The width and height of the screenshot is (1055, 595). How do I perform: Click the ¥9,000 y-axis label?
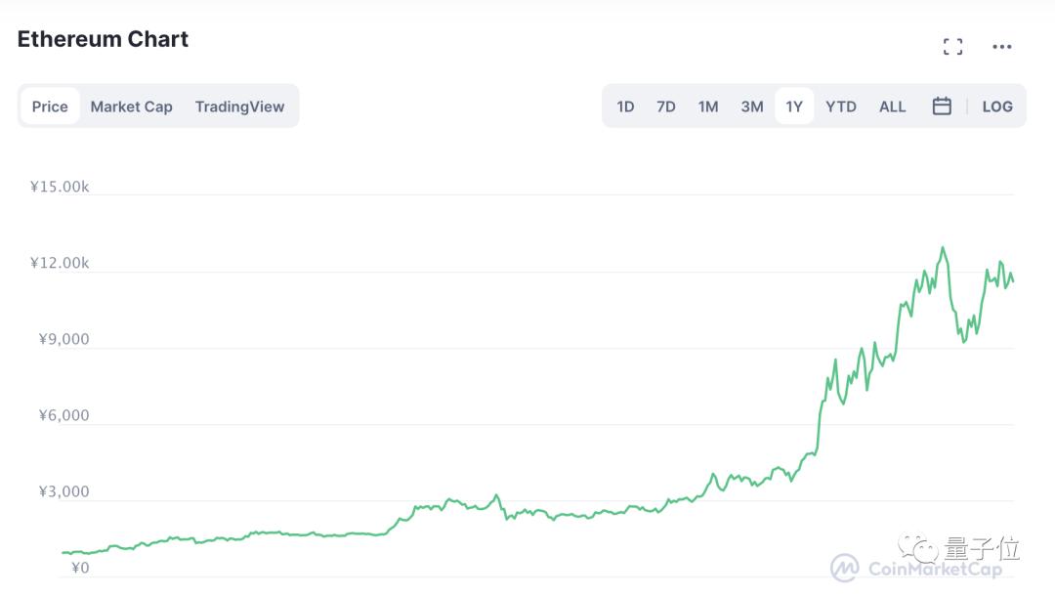coord(63,339)
